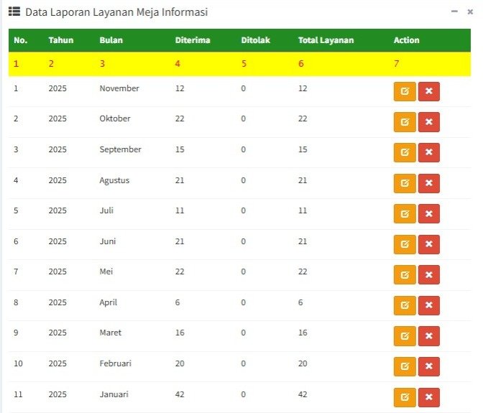Delete the Oktober 2025 entry

point(429,122)
